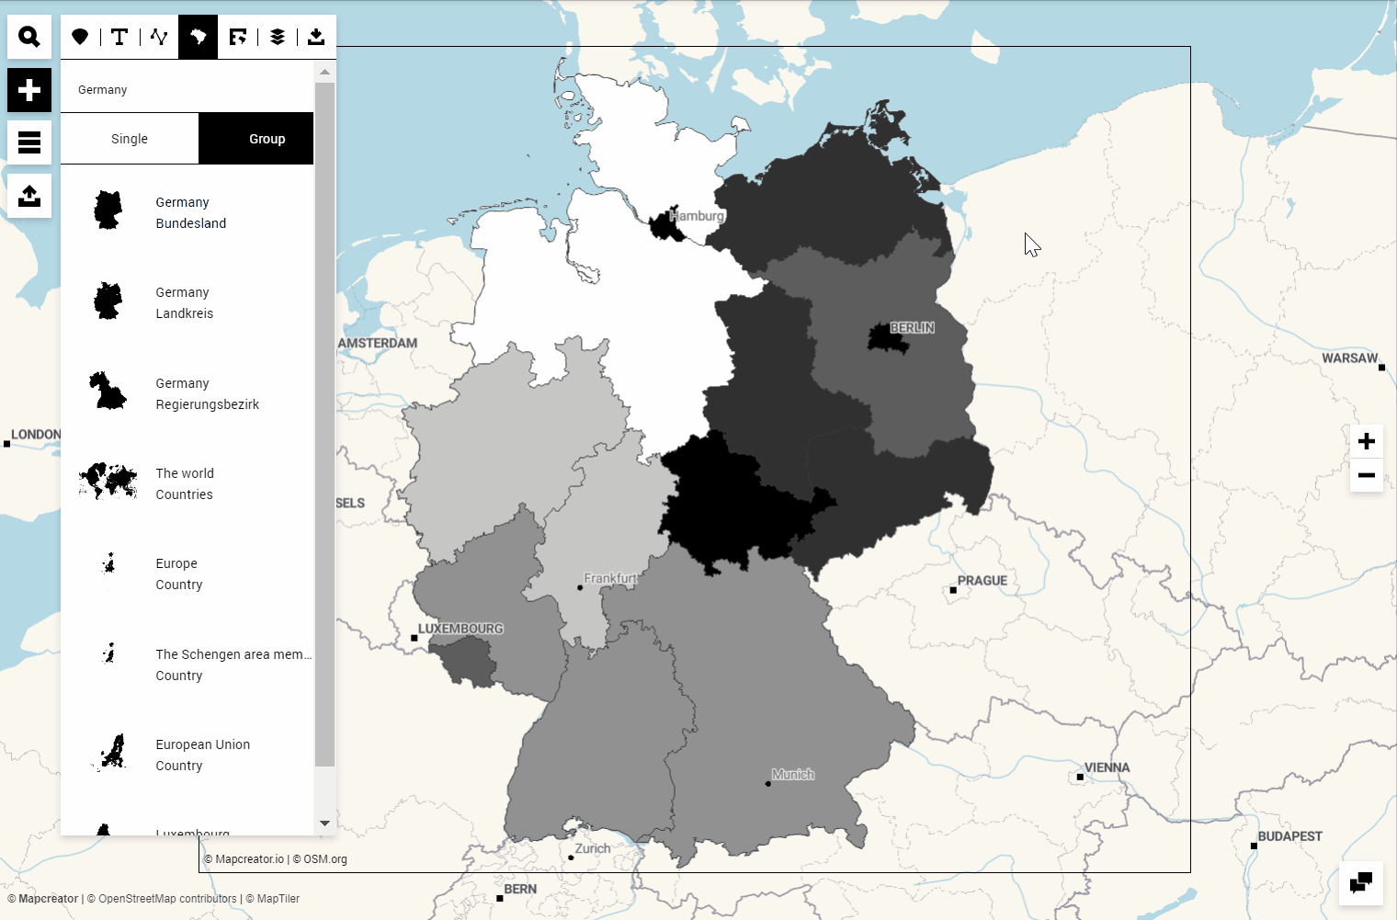Click Germany Regierungsbezirk silhouette thumbnail
This screenshot has height=920, width=1397.
pyautogui.click(x=108, y=392)
